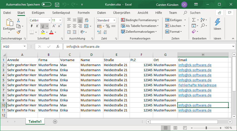Screen dimensions: 237x131
Task: Switch to the Einfügen ribbon tab
Action: [x=38, y=13]
